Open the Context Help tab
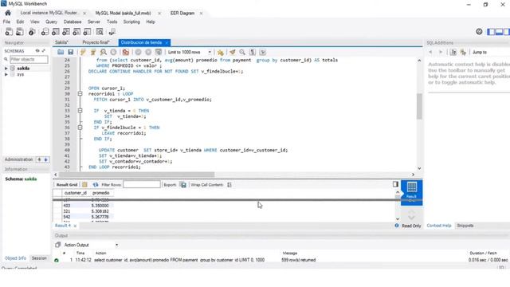This screenshot has height=287, width=510. [439, 226]
